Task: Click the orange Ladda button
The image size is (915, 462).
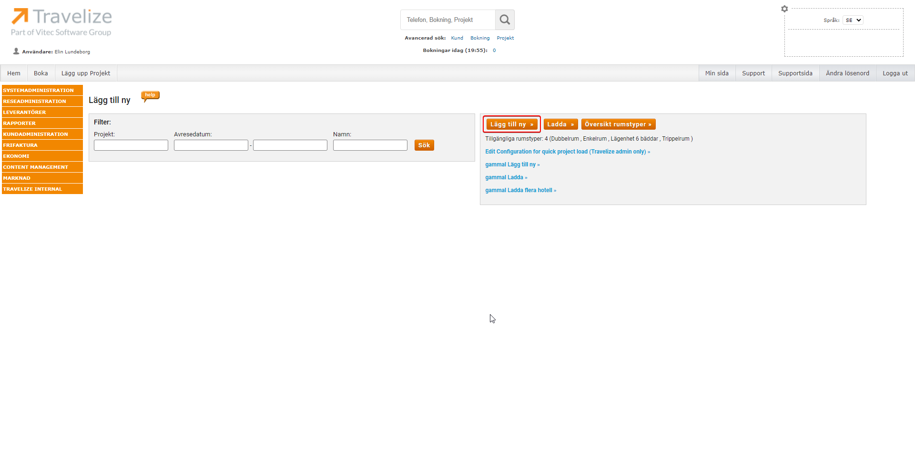Action: click(x=560, y=124)
